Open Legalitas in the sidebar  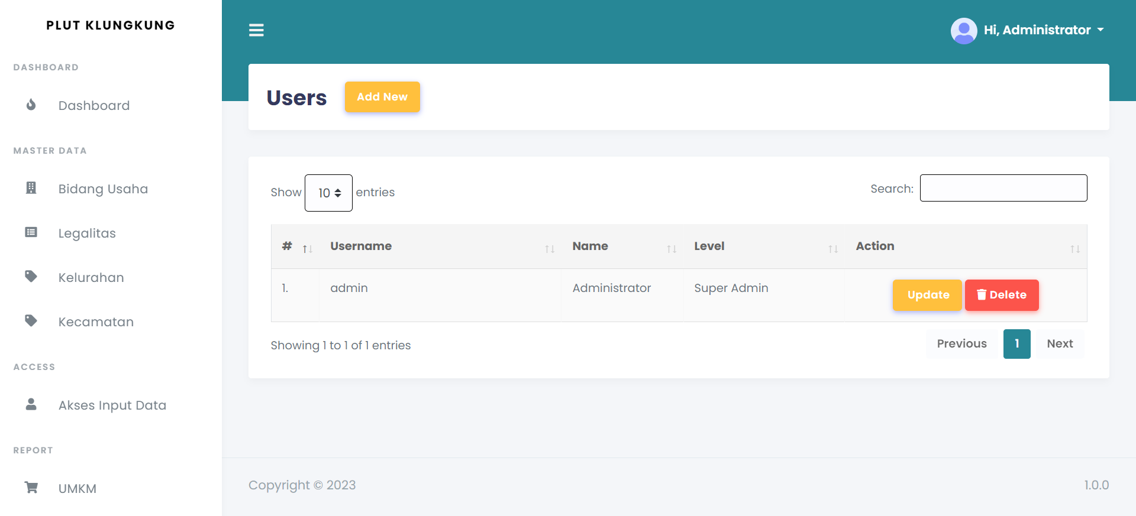(87, 233)
